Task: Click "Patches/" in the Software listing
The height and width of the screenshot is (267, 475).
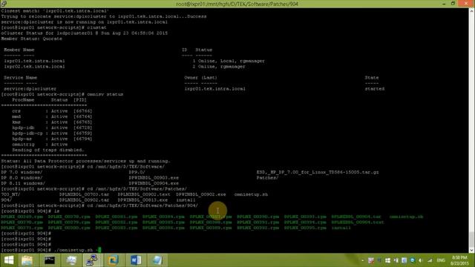Action: (267, 178)
